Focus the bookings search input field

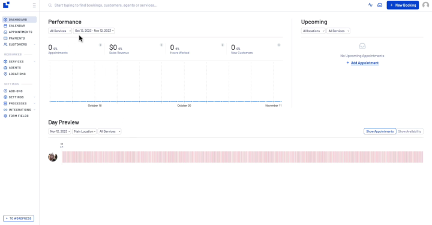click(106, 5)
